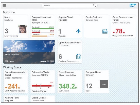Click the green Continent 1 progress bar
Image resolution: width=140 pixels, height=105 pixels.
pyautogui.click(x=43, y=29)
